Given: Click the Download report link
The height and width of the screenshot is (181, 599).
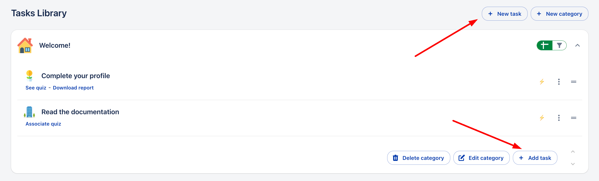Looking at the screenshot, I should [x=73, y=88].
